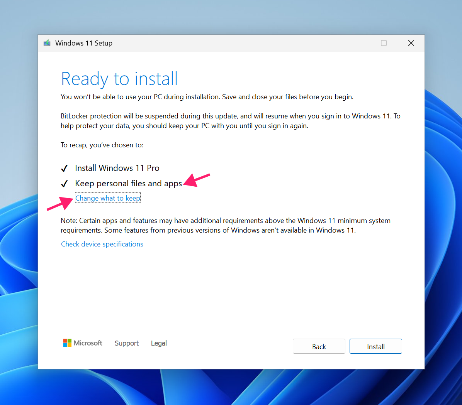Click the Windows 11 Setup title icon
The image size is (462, 405).
click(x=47, y=43)
